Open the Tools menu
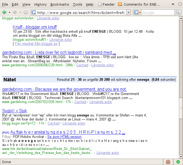Viewport: 183px width, 165px height. point(77,4)
